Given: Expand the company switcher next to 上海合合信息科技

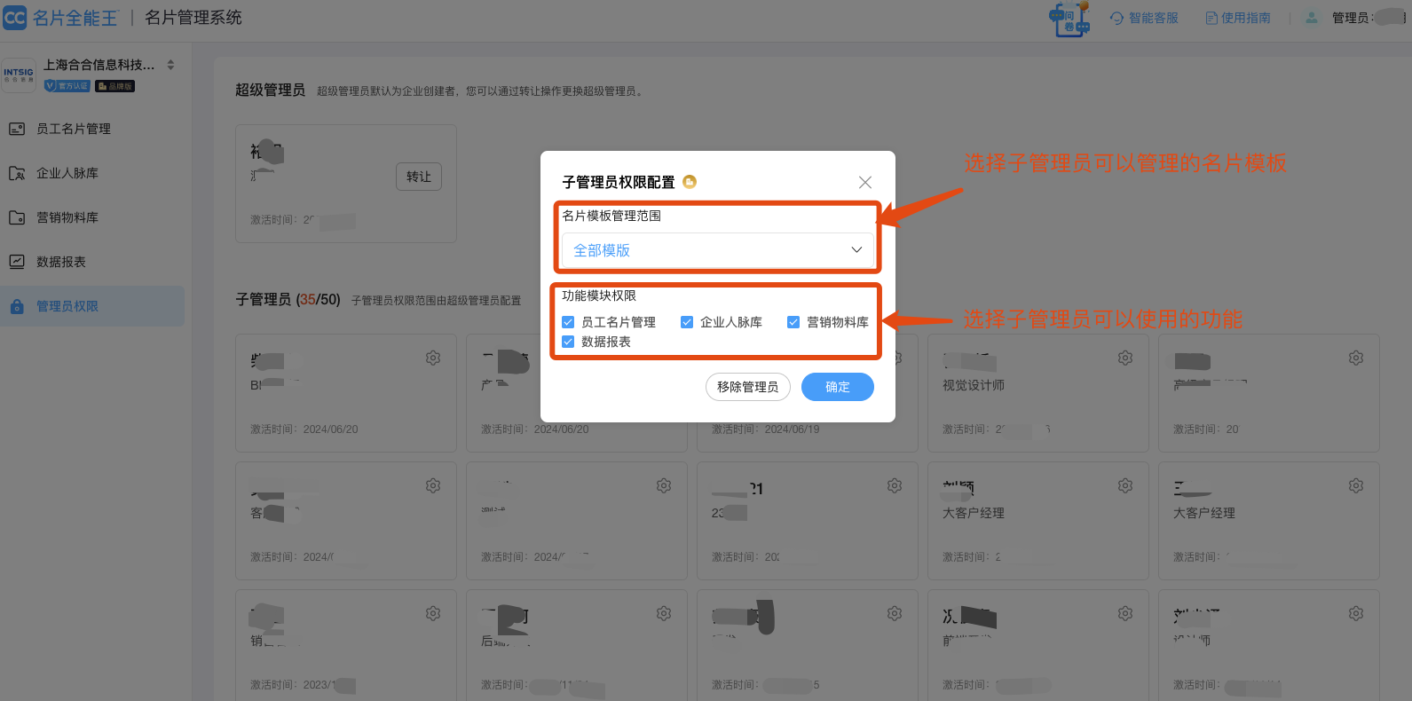Looking at the screenshot, I should (170, 65).
